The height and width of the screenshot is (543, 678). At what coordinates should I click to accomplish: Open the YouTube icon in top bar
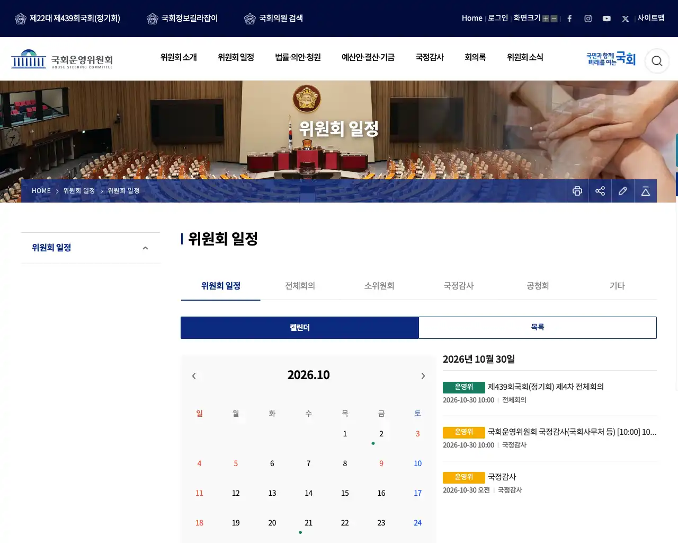[606, 19]
